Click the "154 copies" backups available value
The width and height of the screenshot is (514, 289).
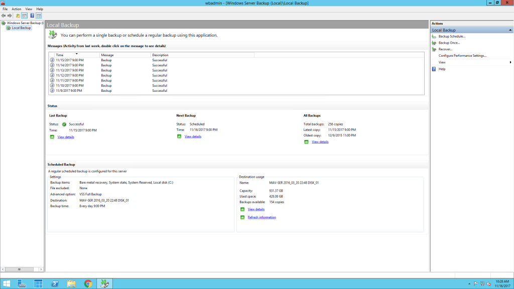pyautogui.click(x=277, y=202)
